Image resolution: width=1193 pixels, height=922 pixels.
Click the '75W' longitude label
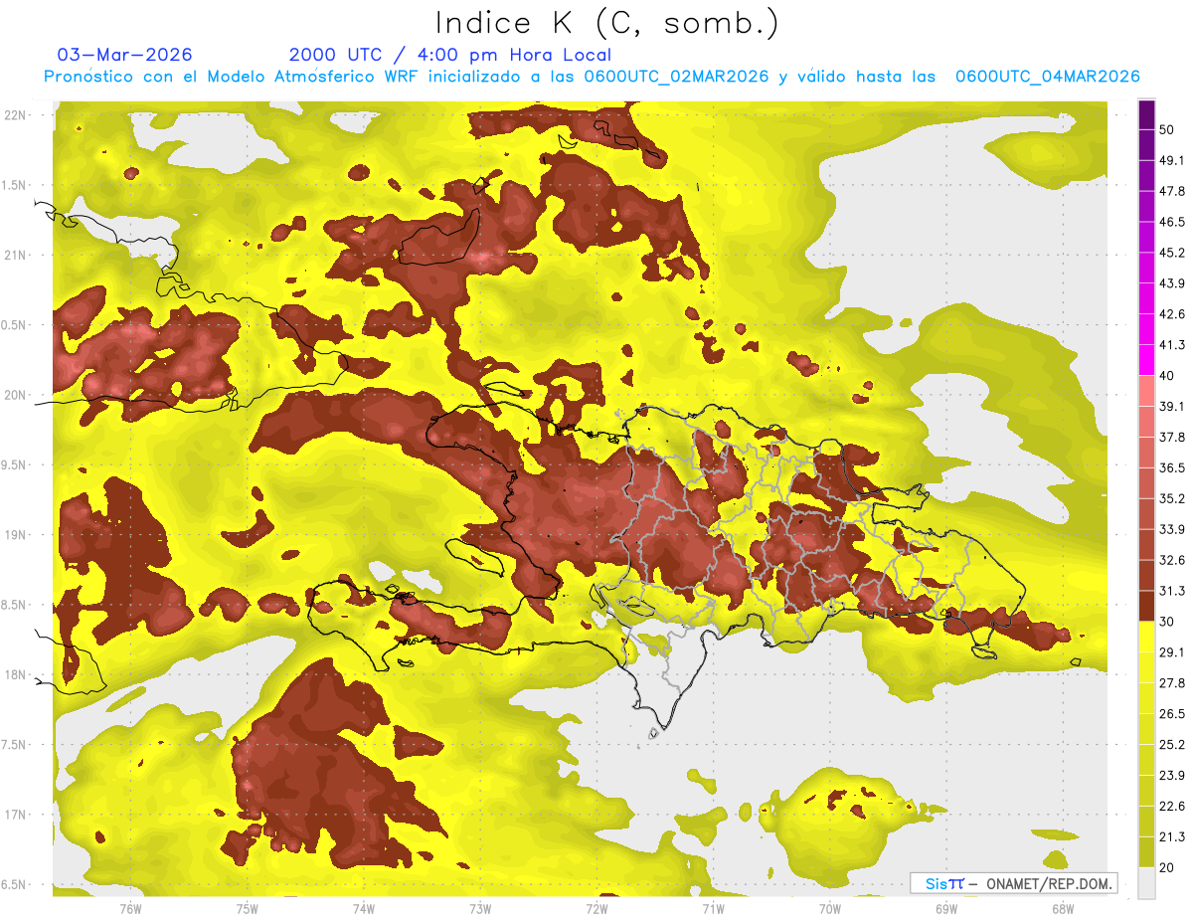[x=248, y=908]
